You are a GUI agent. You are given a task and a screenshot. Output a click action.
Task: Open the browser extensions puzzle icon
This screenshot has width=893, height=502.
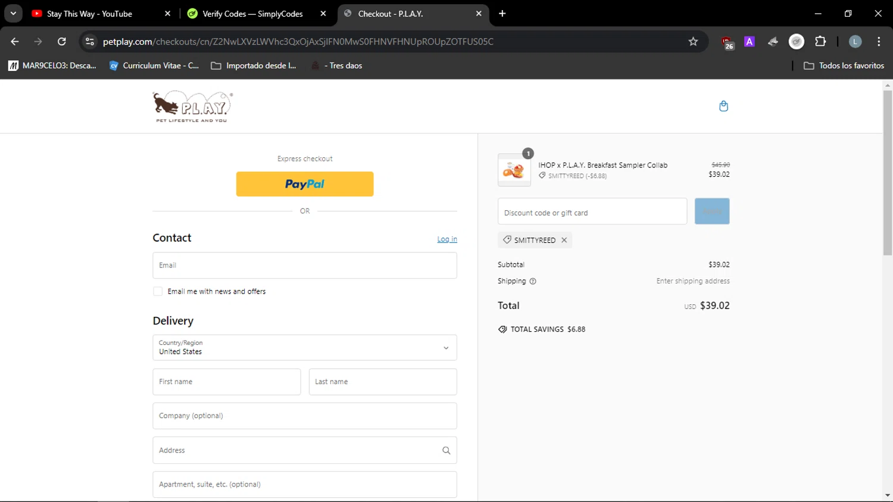820,42
